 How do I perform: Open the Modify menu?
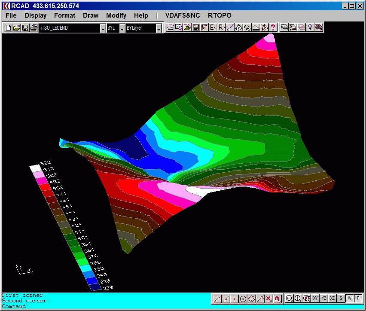point(116,15)
